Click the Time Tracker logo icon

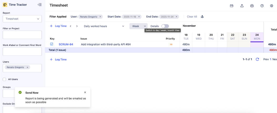(5, 5)
